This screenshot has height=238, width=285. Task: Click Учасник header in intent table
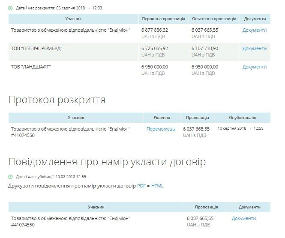click(96, 207)
